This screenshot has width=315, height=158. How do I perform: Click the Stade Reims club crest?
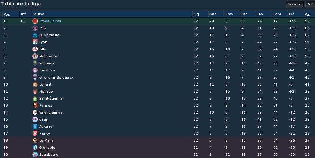(35, 21)
